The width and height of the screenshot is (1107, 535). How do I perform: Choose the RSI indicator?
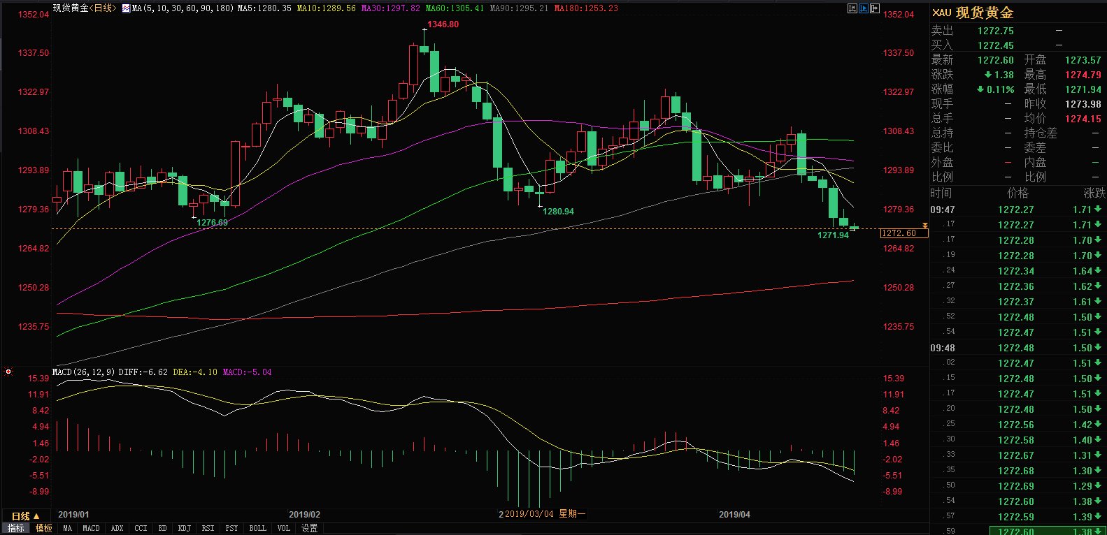[x=208, y=528]
